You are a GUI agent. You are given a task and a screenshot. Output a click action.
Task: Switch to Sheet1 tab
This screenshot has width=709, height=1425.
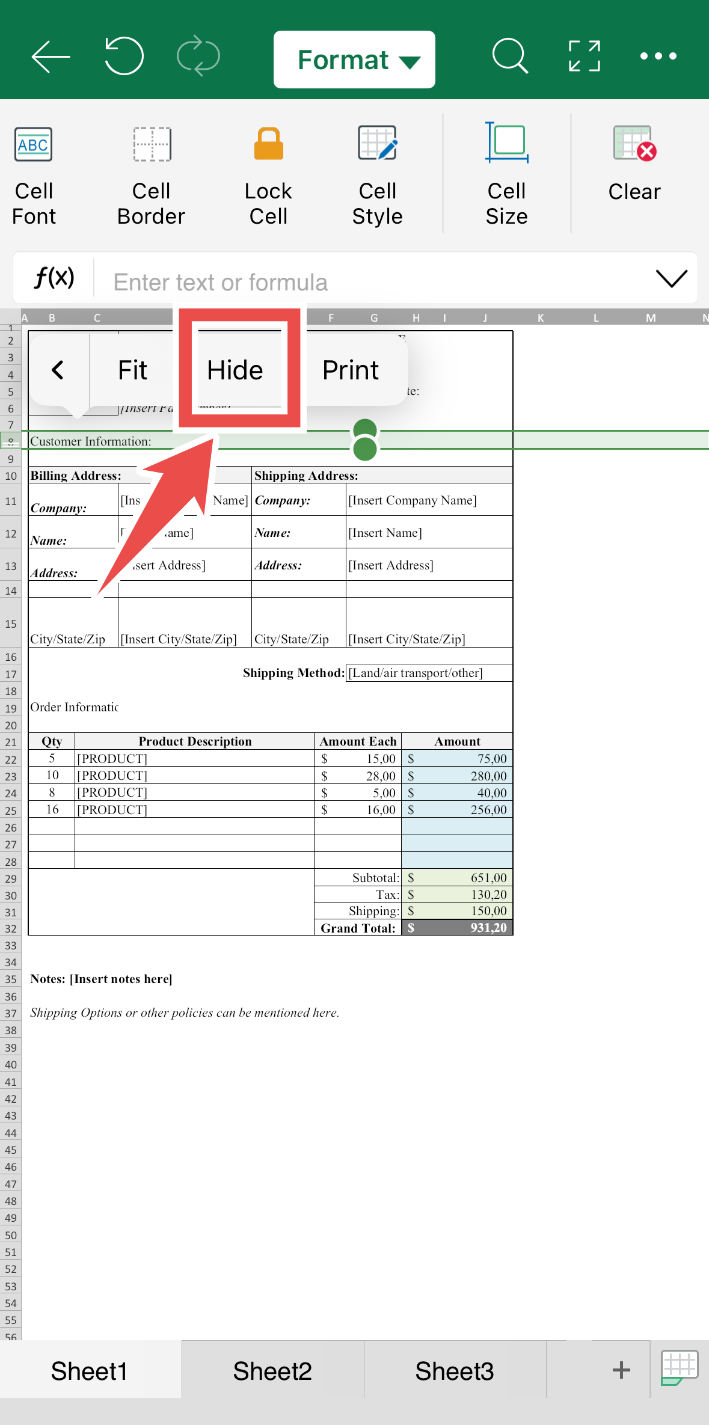pyautogui.click(x=90, y=1371)
